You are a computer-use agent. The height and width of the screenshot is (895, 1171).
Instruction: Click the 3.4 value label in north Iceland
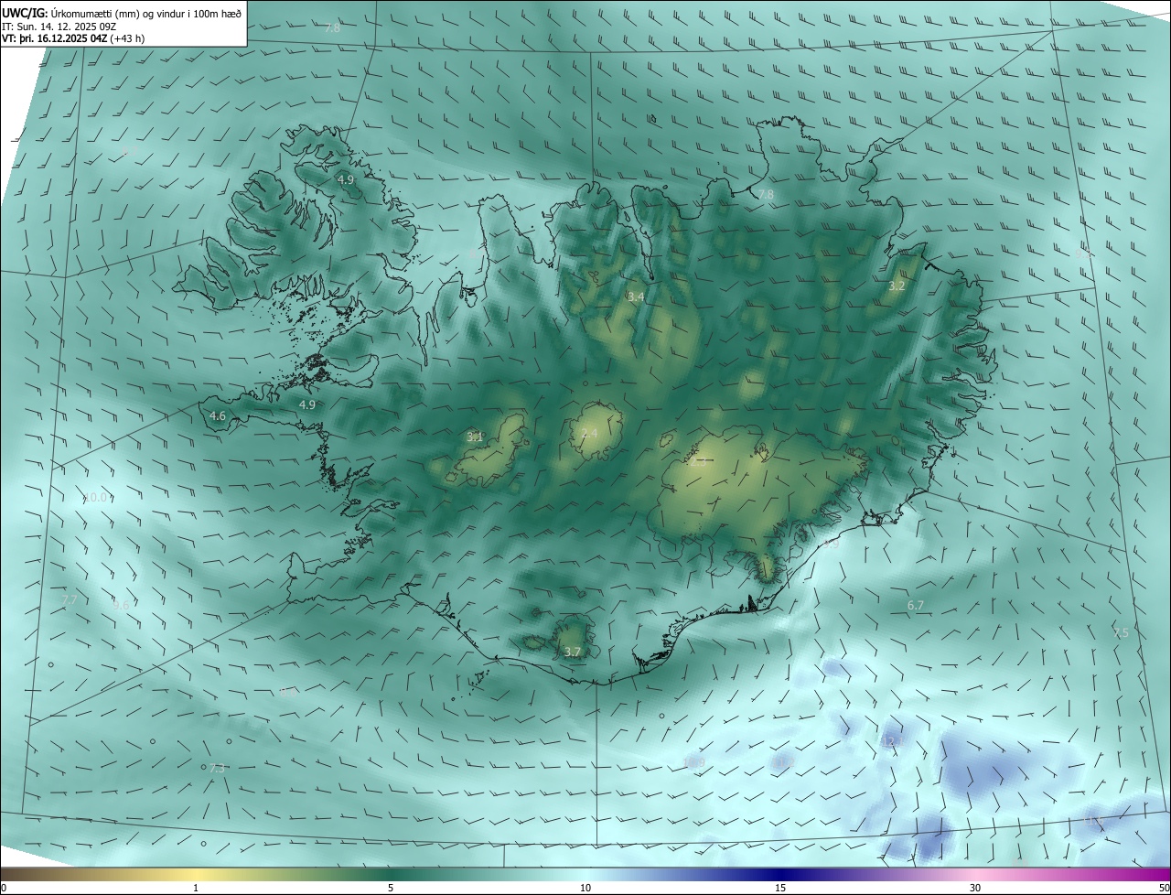[x=636, y=297]
